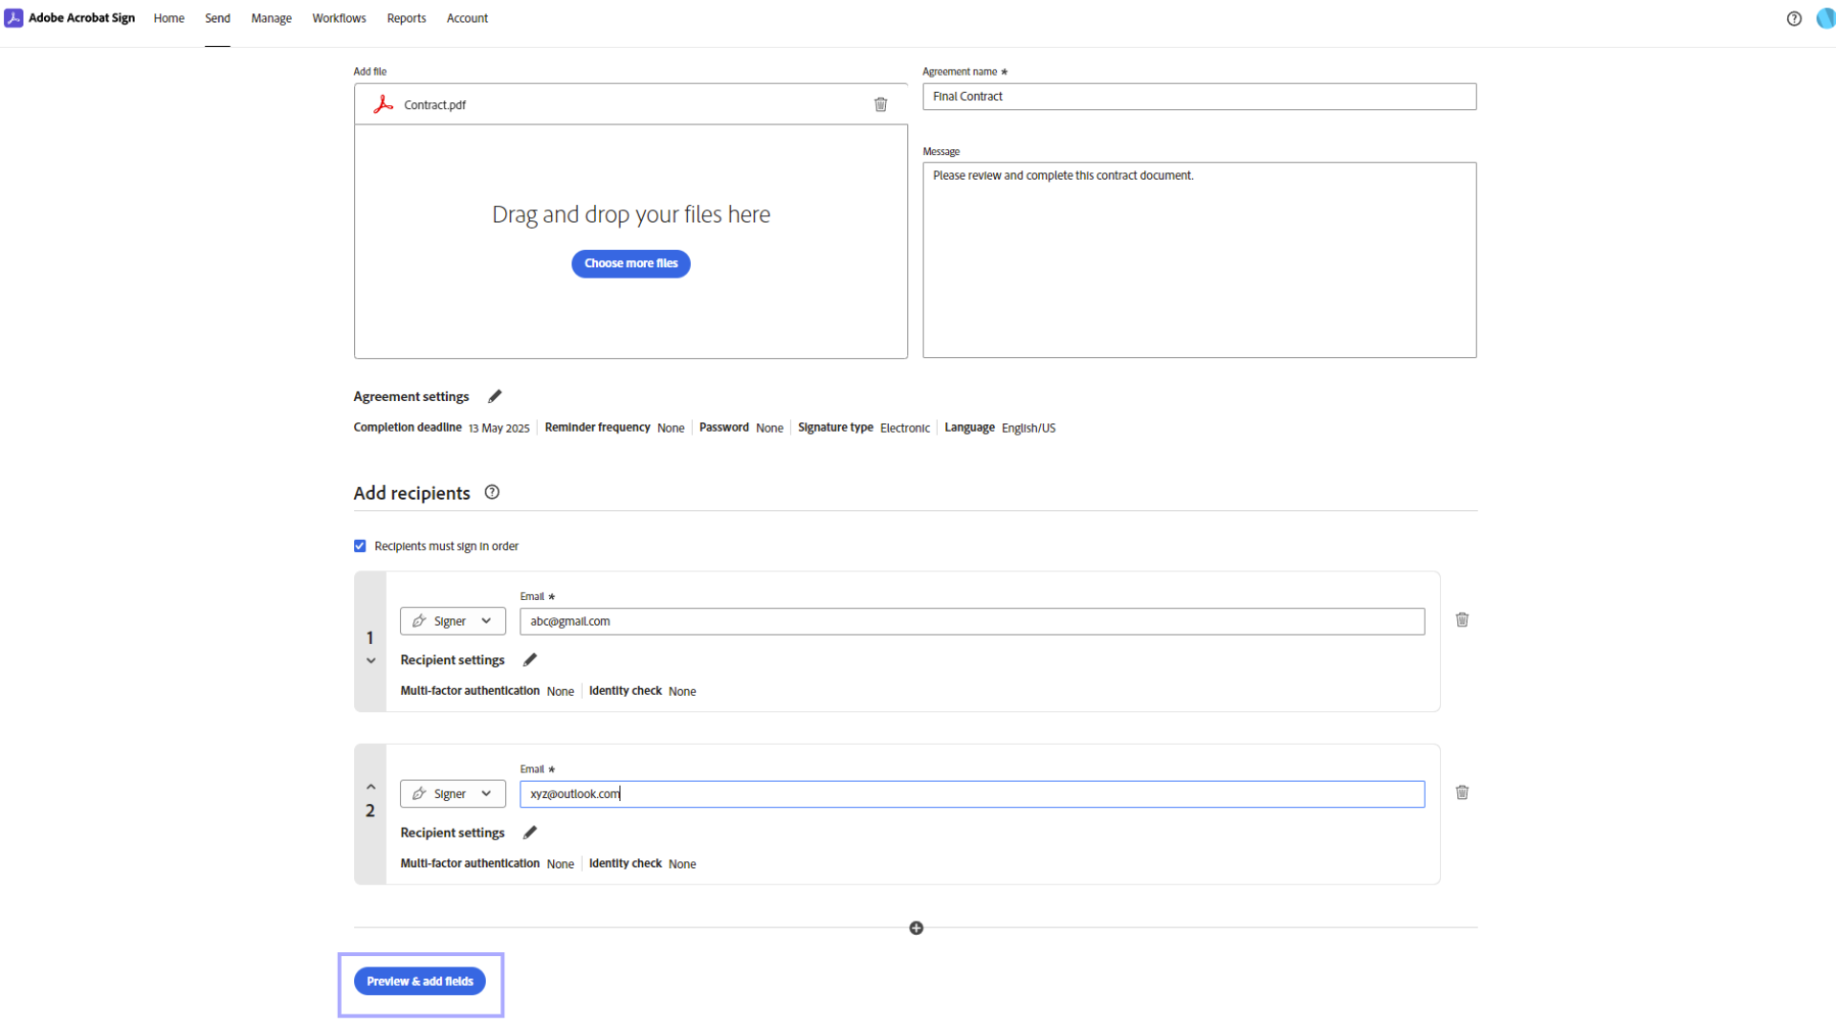Screen dimensions: 1836x1024
Task: Select the Send menu item
Action: (217, 18)
